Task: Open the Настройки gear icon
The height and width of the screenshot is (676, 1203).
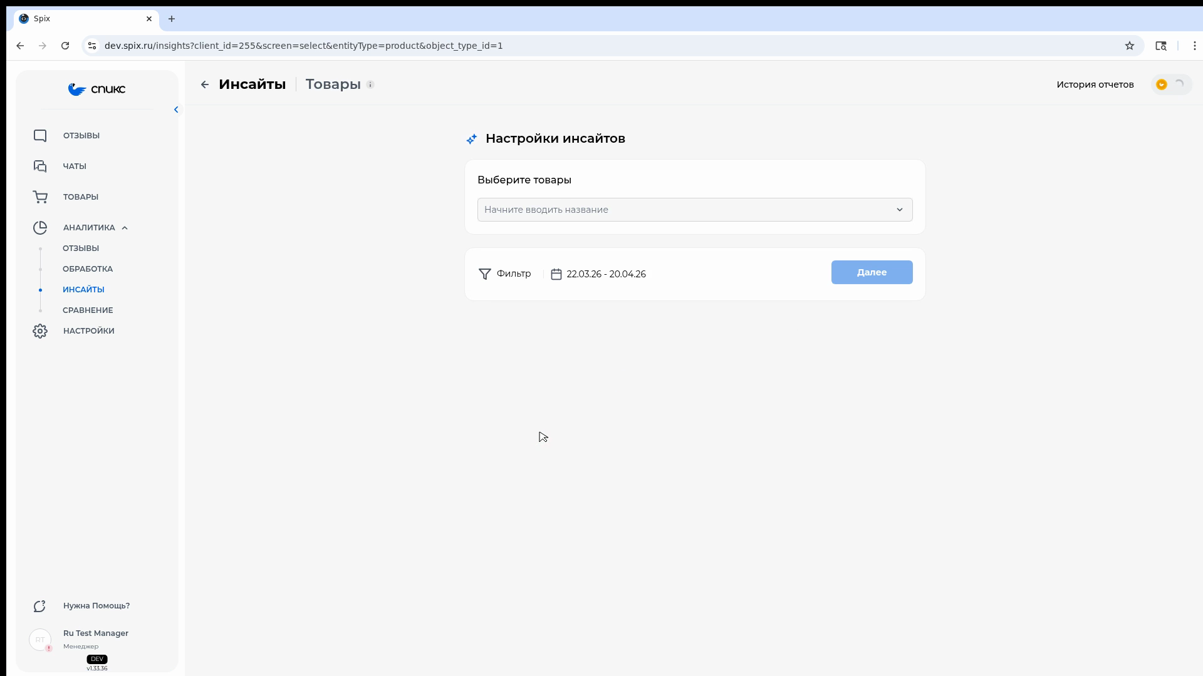Action: coord(40,331)
